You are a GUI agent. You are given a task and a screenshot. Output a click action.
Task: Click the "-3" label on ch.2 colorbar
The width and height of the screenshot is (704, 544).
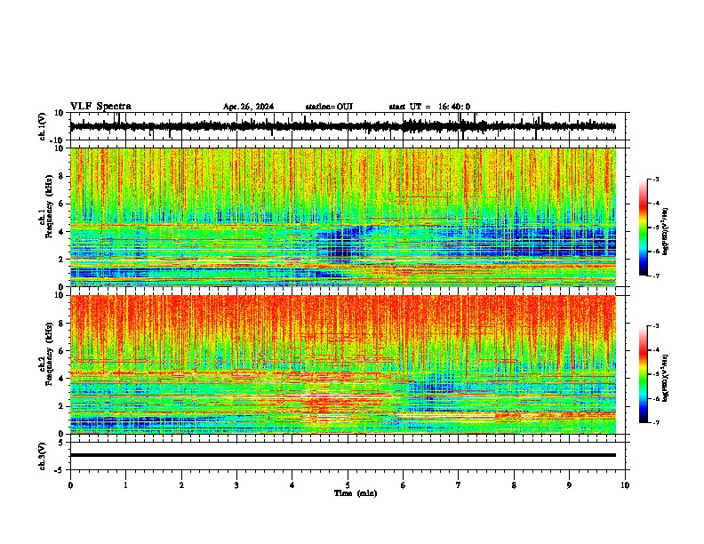click(655, 326)
